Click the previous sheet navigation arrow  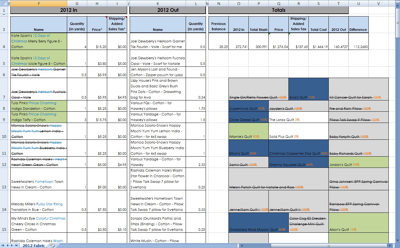tap(7, 246)
